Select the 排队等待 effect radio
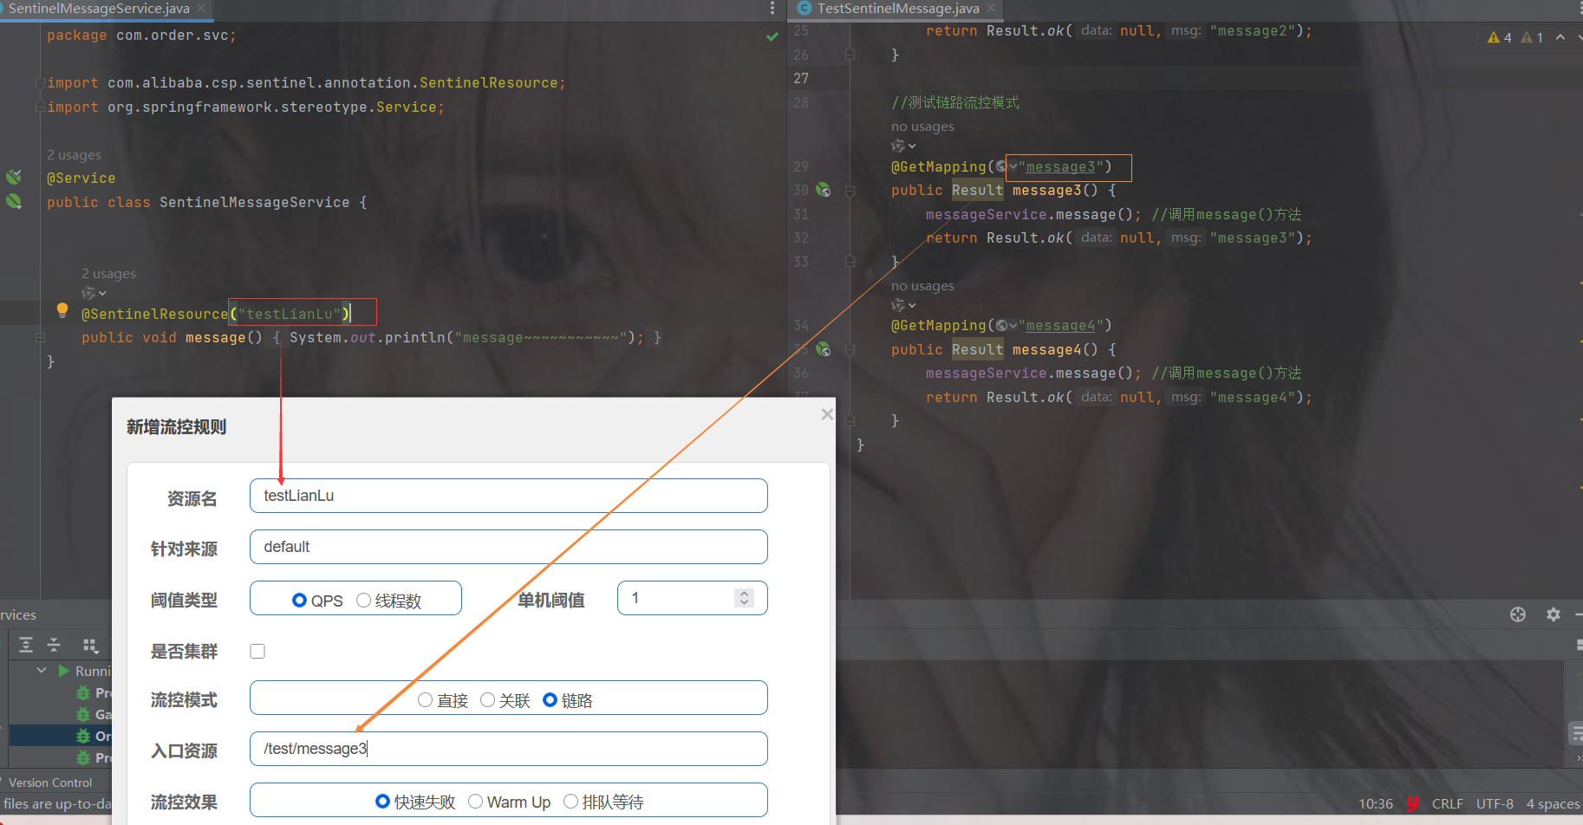The height and width of the screenshot is (825, 1583). (x=570, y=802)
